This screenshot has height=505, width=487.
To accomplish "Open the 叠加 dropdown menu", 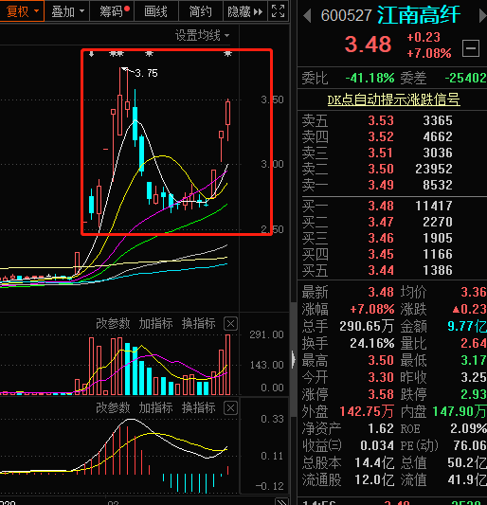I will click(67, 11).
